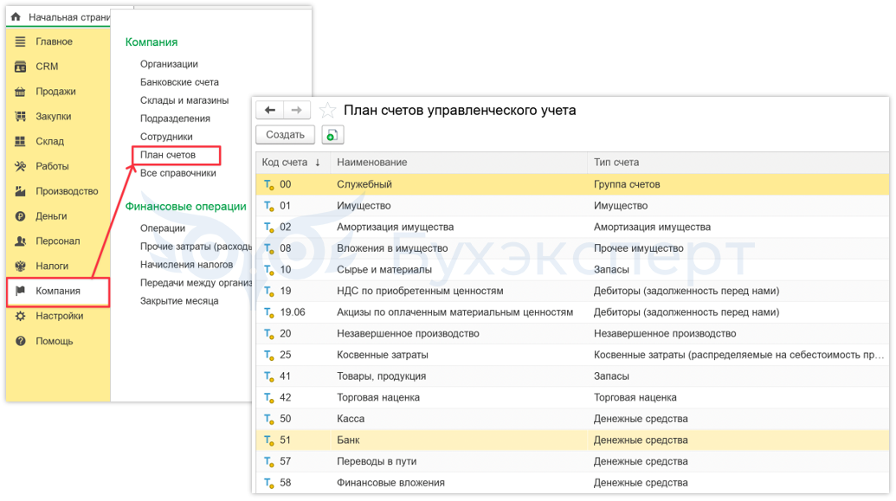
Task: Open the CRM section icon
Action: click(20, 67)
